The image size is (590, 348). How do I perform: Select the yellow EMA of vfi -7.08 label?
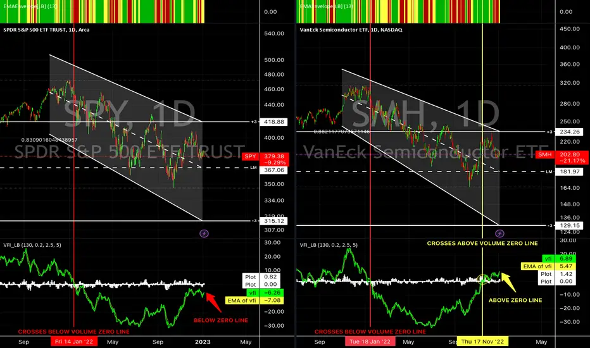click(x=254, y=301)
